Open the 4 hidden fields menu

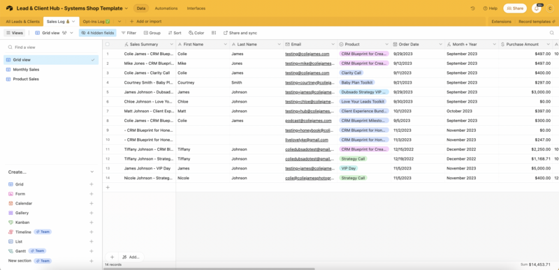97,33
